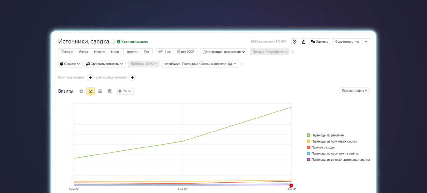427x193 pixels.
Task: Add a visit condition with the plus button
Action: coord(90,77)
